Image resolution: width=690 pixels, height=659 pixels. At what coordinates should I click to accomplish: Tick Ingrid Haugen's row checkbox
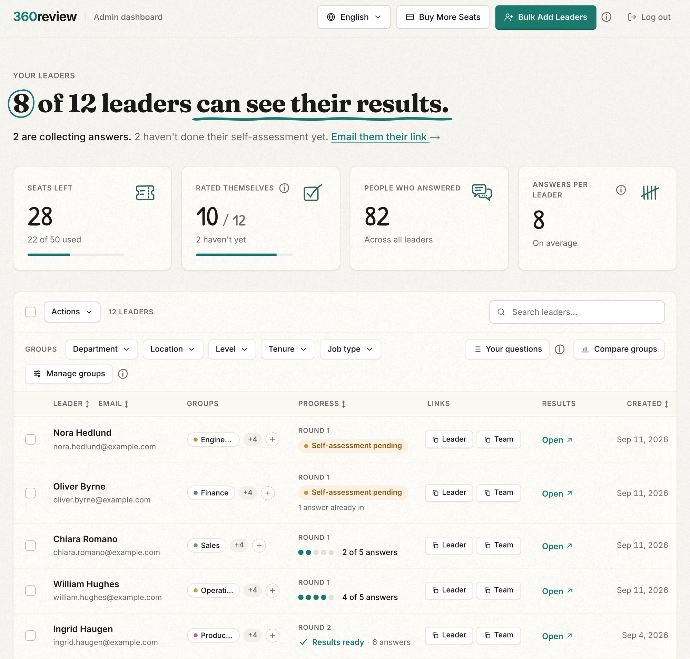[31, 636]
